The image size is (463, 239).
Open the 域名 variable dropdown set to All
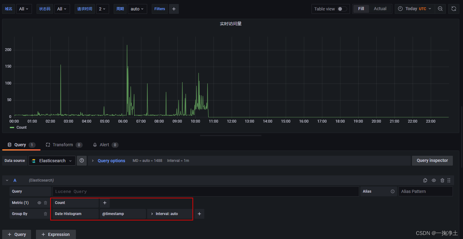[x=24, y=9]
